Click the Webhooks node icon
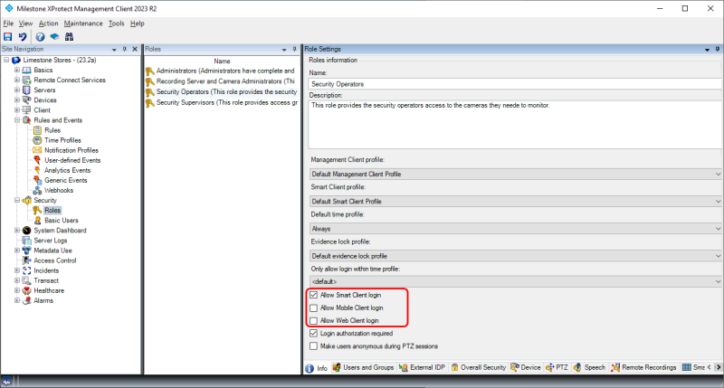 point(37,191)
